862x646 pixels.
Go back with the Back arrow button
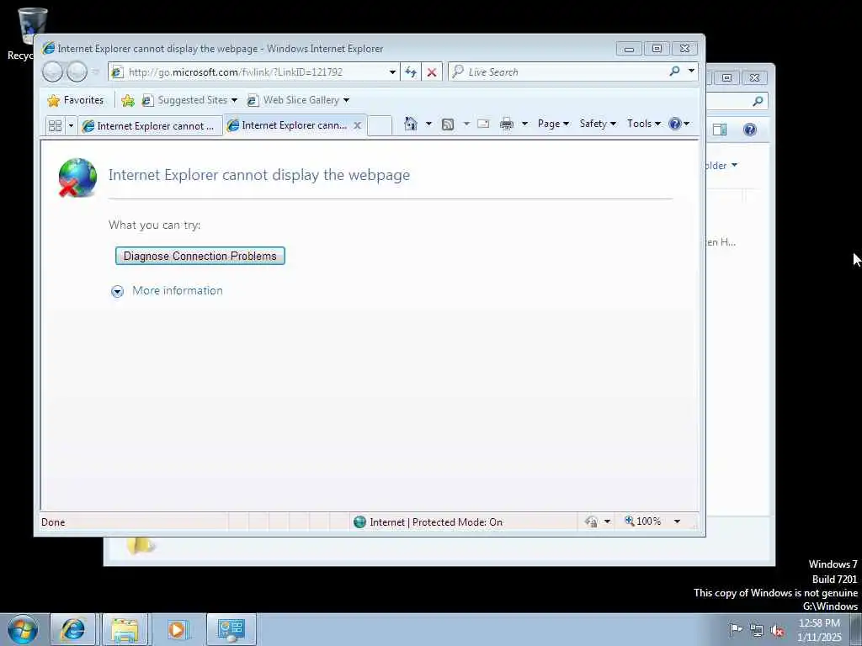tap(53, 72)
